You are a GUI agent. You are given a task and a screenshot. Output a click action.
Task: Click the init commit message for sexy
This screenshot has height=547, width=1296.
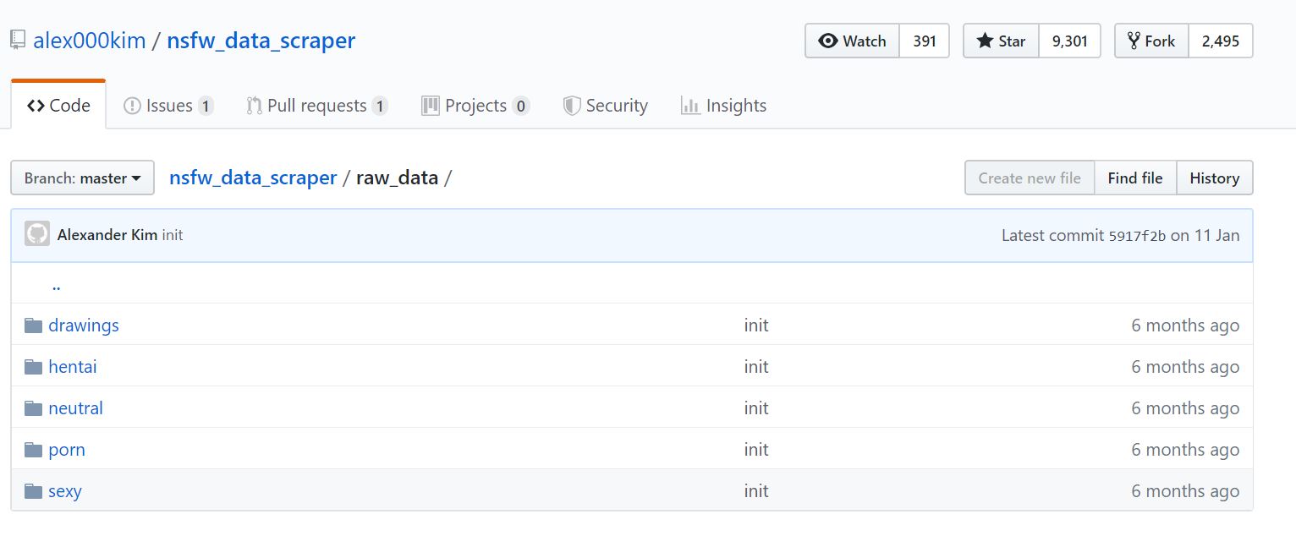click(x=756, y=491)
